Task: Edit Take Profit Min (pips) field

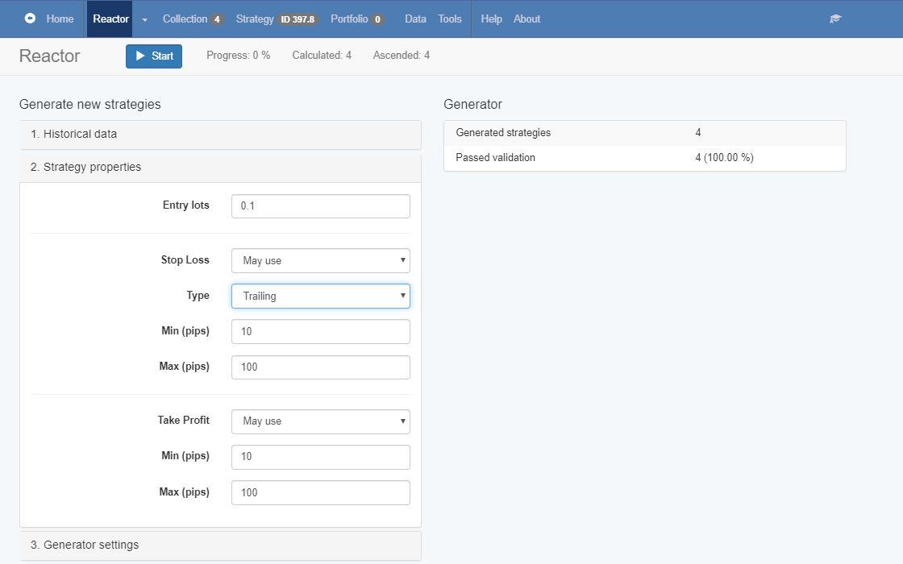Action: [321, 457]
